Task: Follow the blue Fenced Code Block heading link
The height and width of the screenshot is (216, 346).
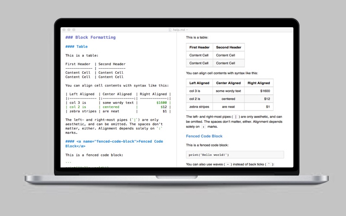Action: pos(204,136)
